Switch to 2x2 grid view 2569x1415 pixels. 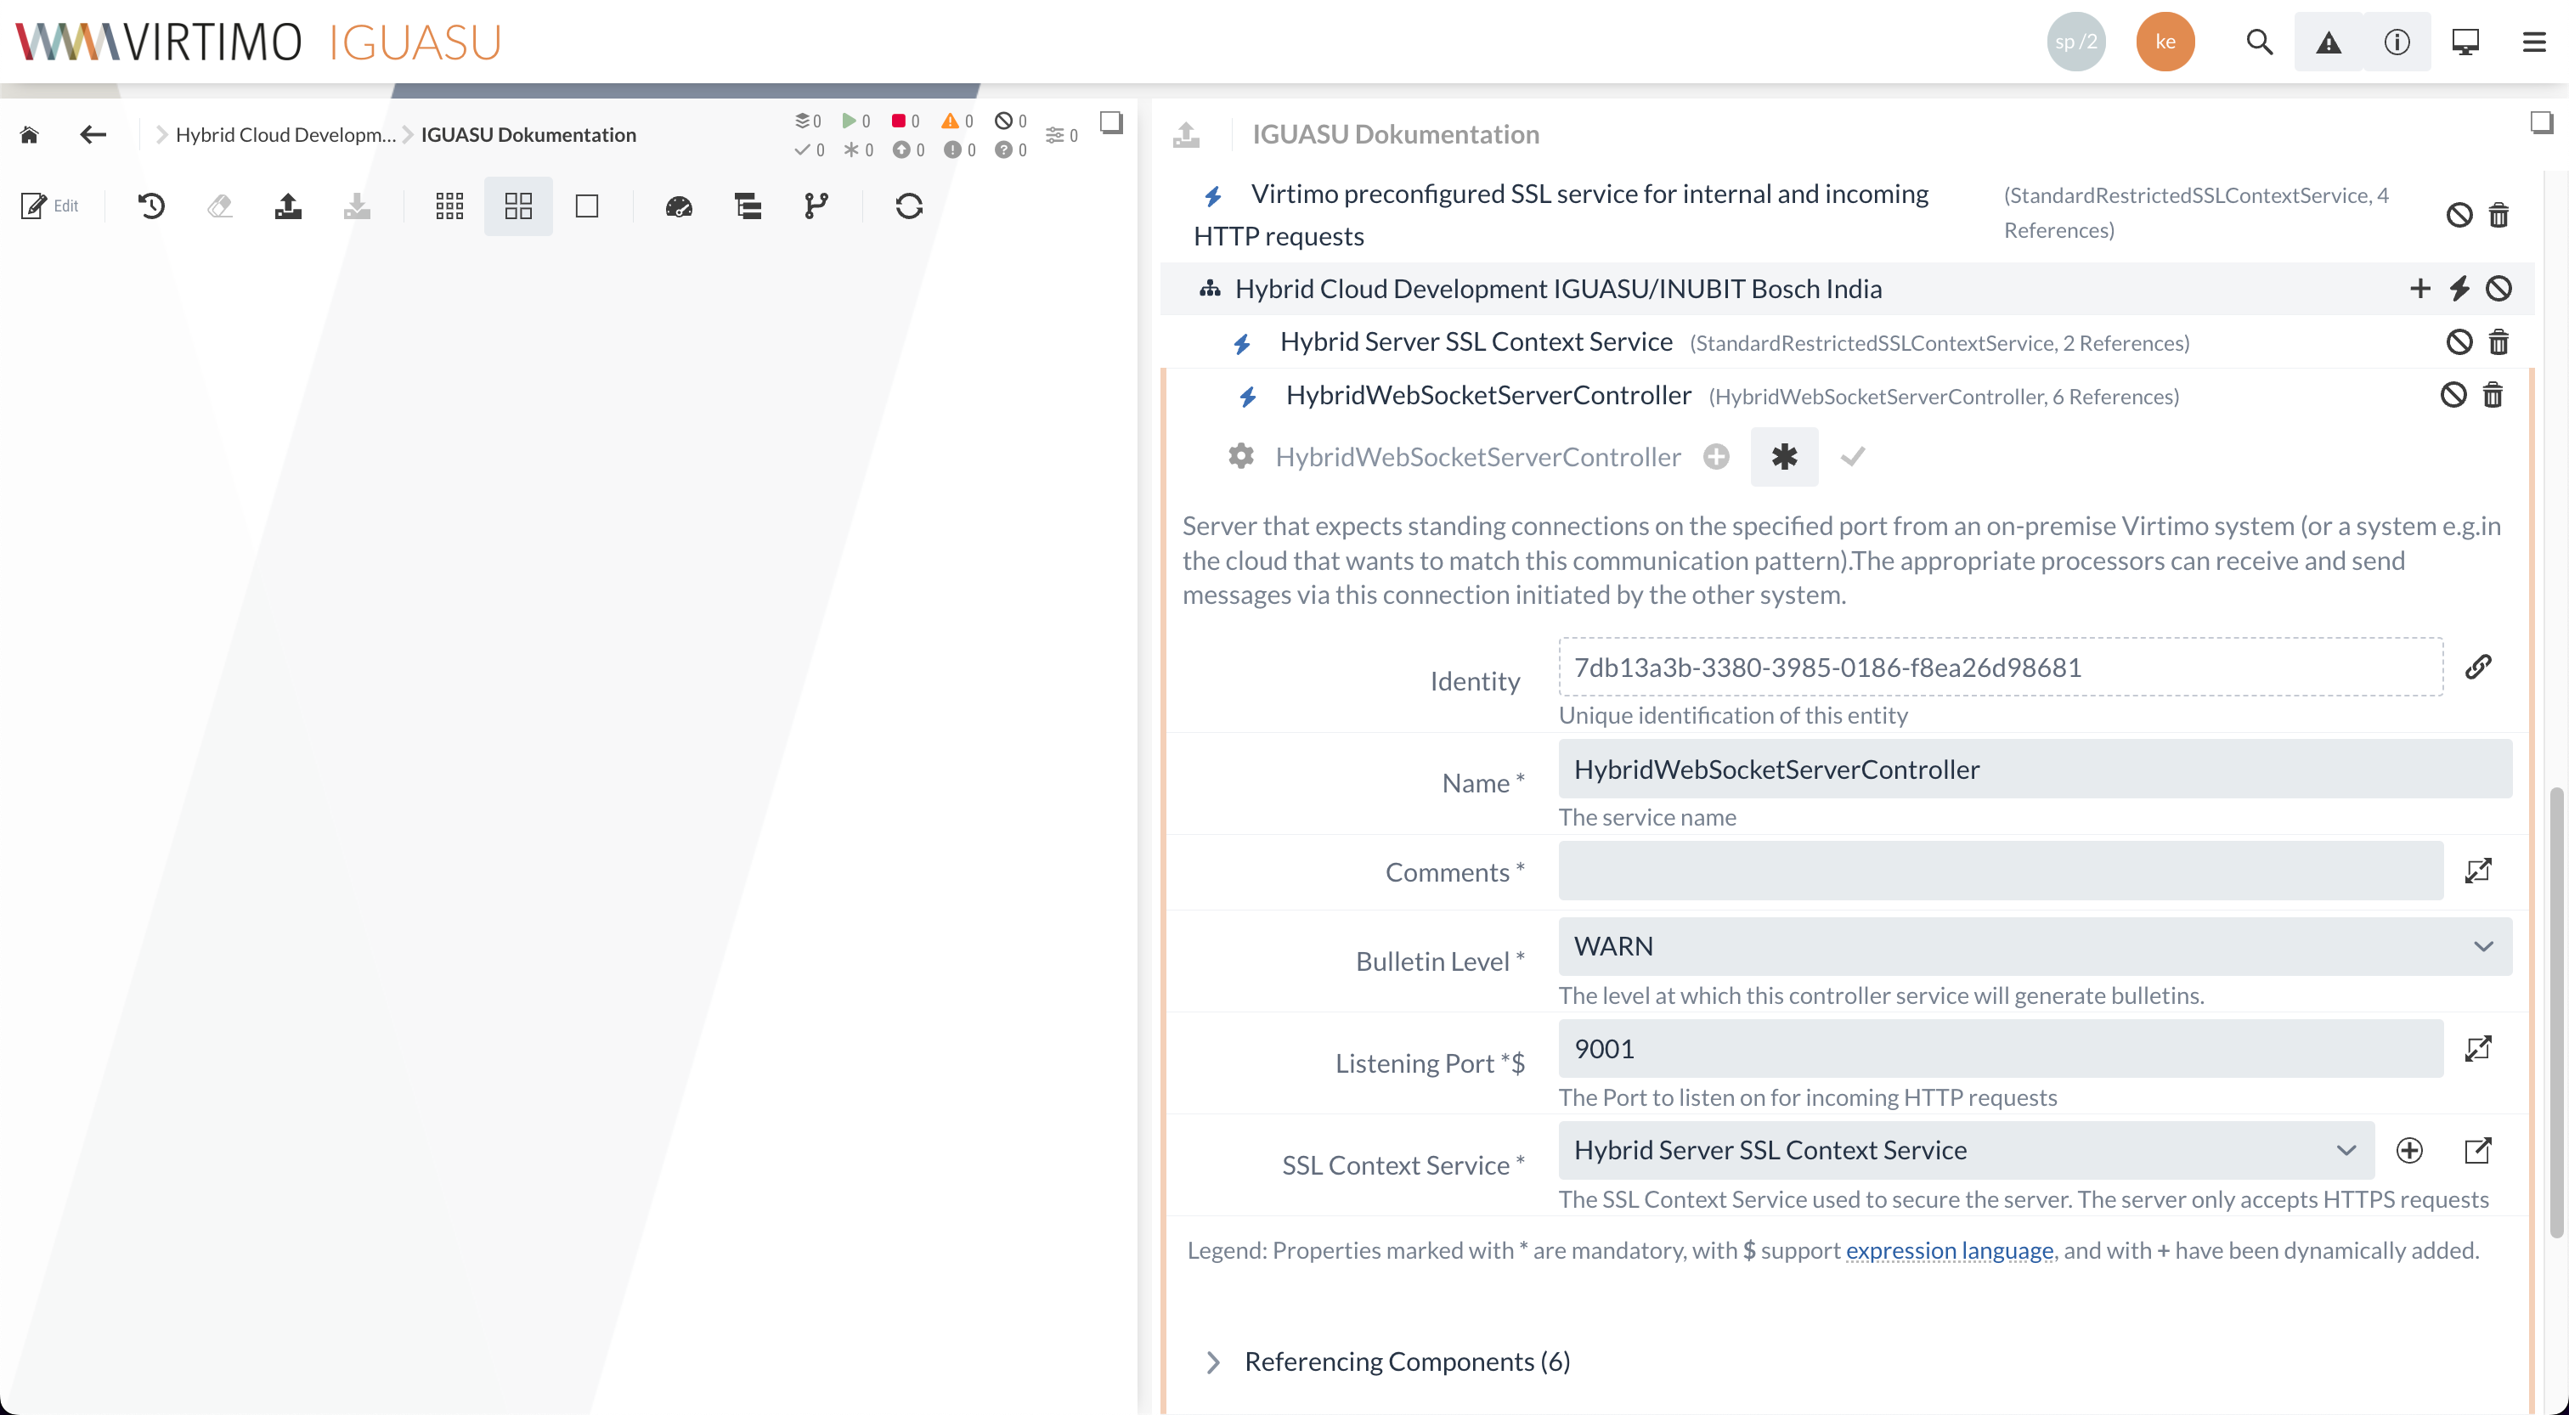(518, 206)
